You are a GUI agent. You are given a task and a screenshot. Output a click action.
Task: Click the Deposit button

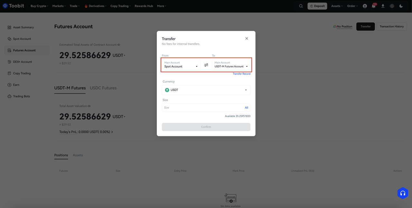(317, 6)
